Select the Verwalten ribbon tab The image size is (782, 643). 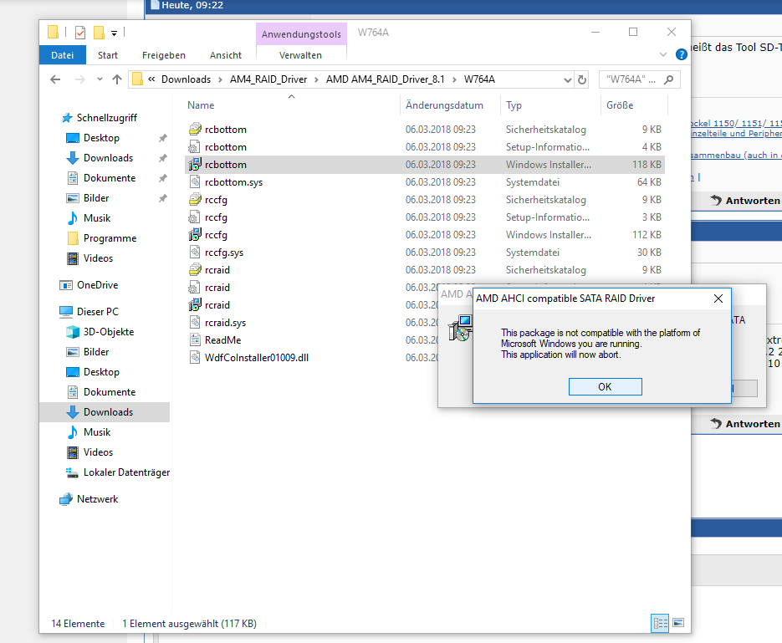pos(300,55)
